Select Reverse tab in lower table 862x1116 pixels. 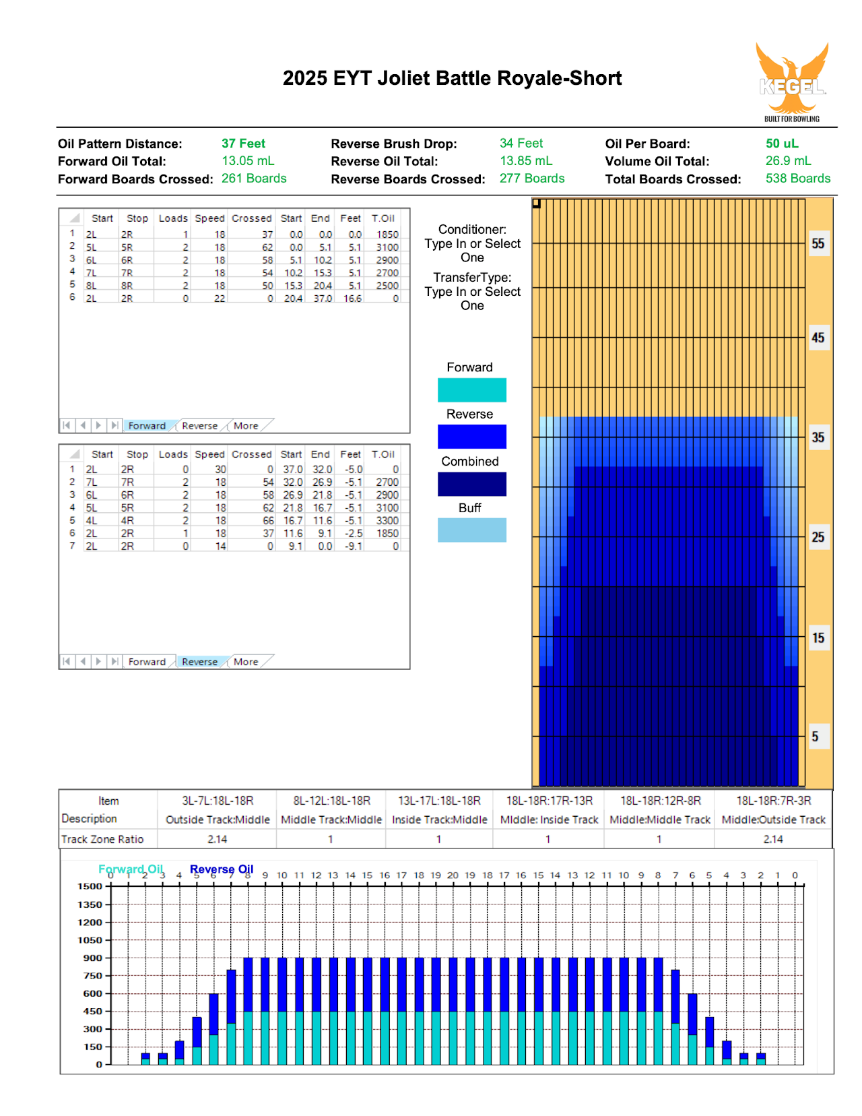click(199, 662)
